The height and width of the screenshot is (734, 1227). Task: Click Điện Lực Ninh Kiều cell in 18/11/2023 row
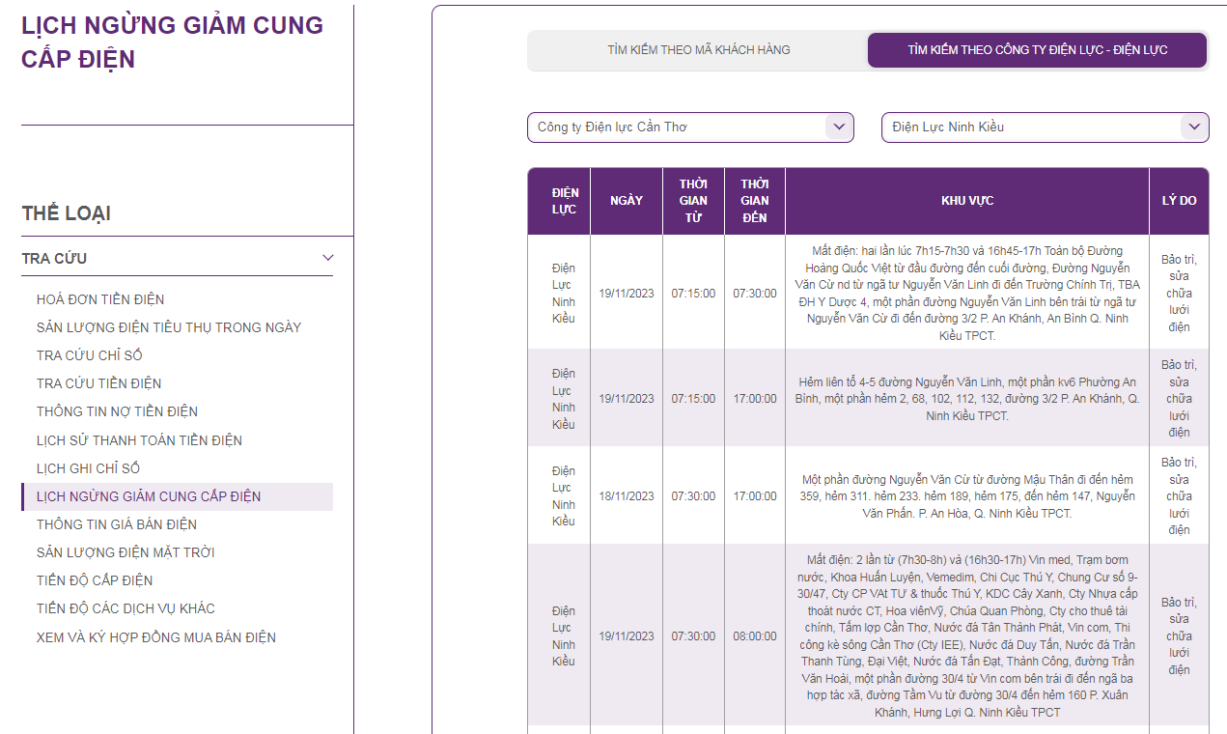[564, 496]
